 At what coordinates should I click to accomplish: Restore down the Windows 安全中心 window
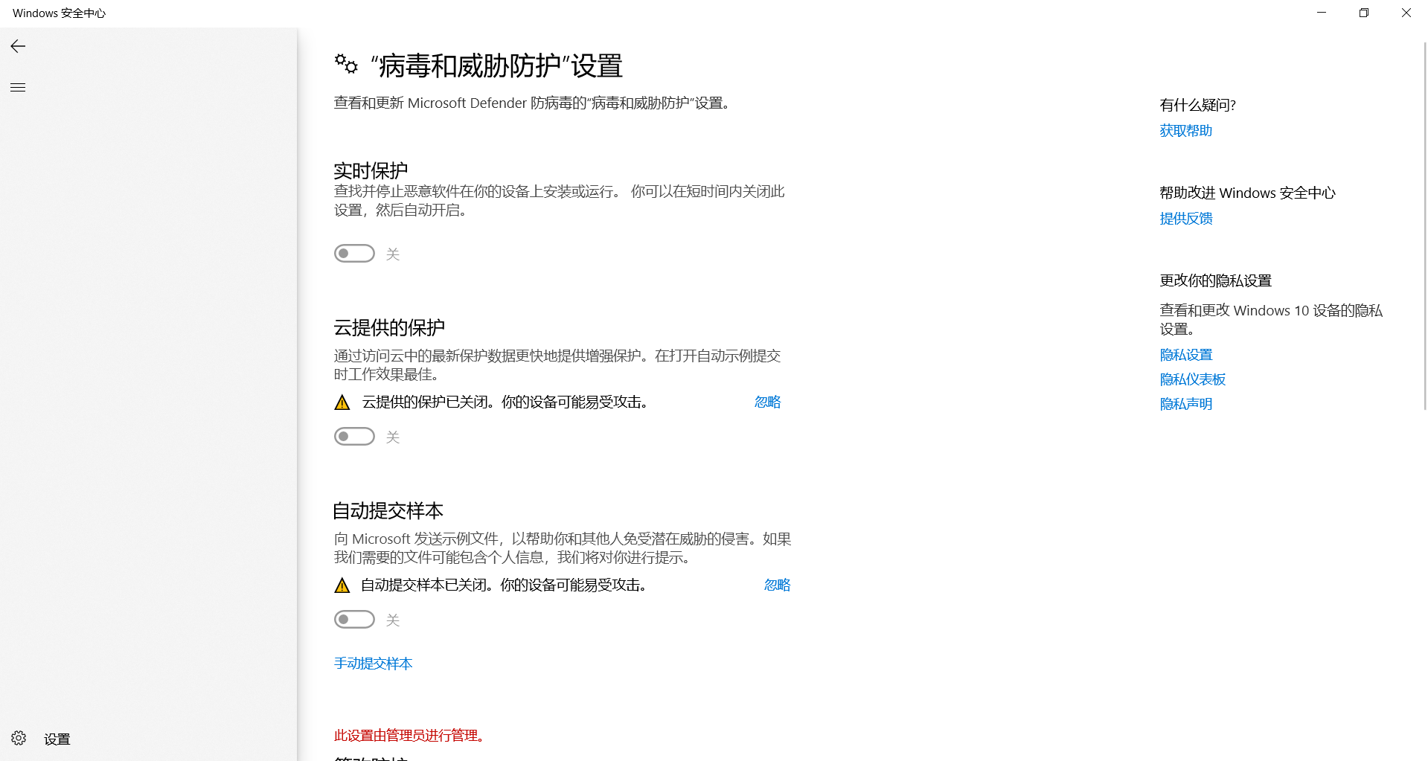pyautogui.click(x=1364, y=13)
